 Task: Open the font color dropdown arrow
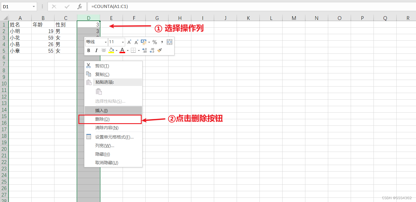pyautogui.click(x=128, y=50)
